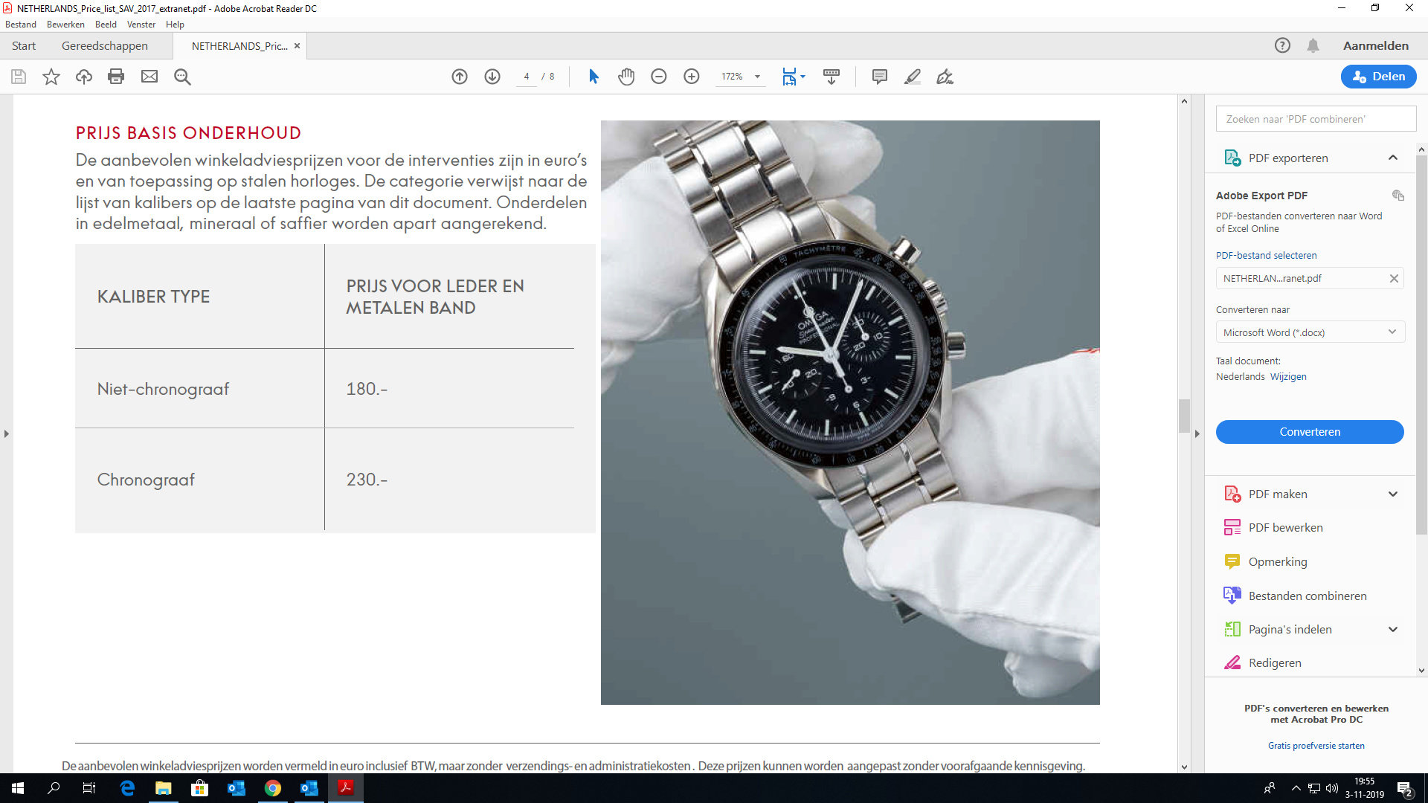Click the search tools input field

(1316, 119)
